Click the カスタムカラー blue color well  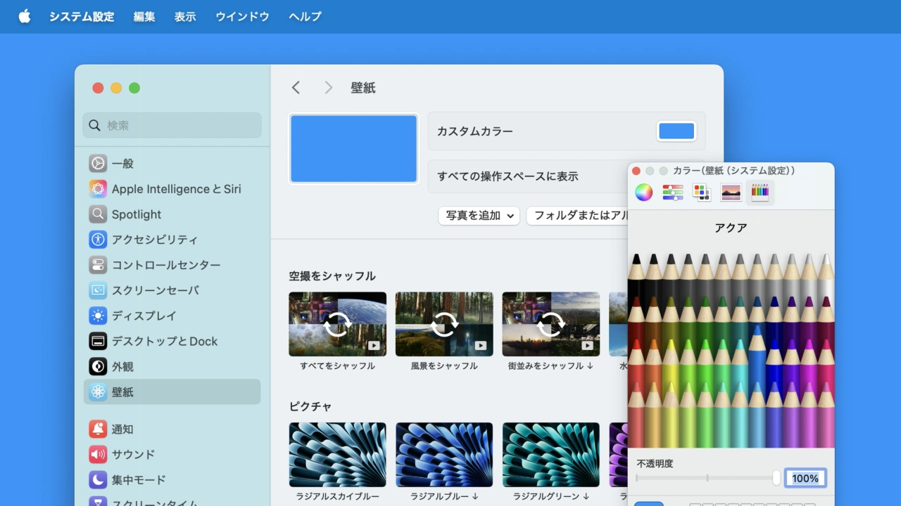676,131
